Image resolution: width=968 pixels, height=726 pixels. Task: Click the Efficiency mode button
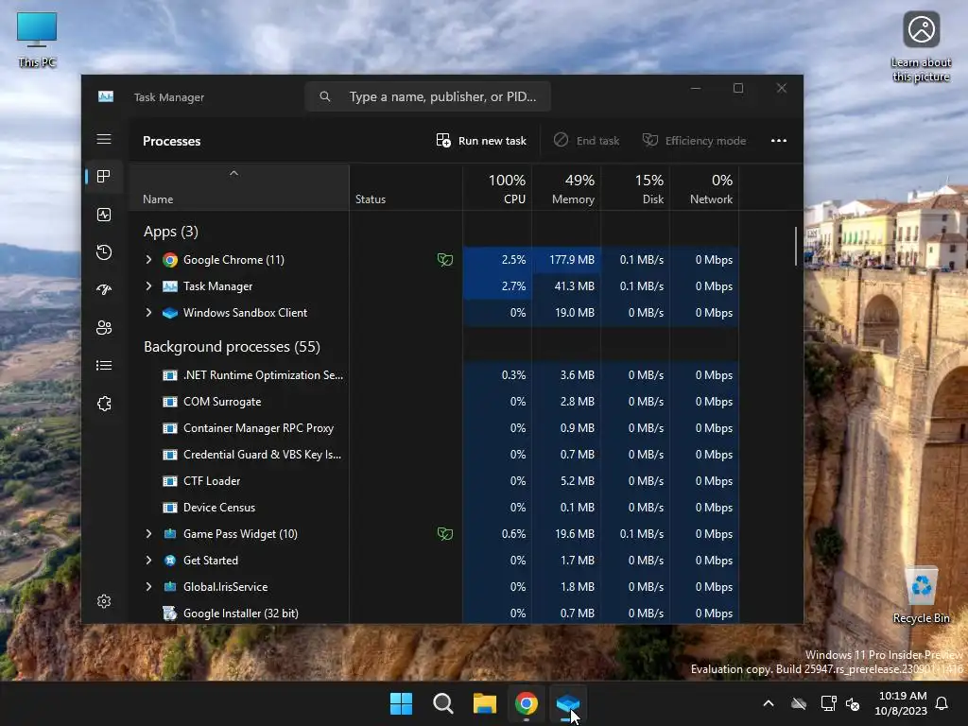[x=695, y=141]
